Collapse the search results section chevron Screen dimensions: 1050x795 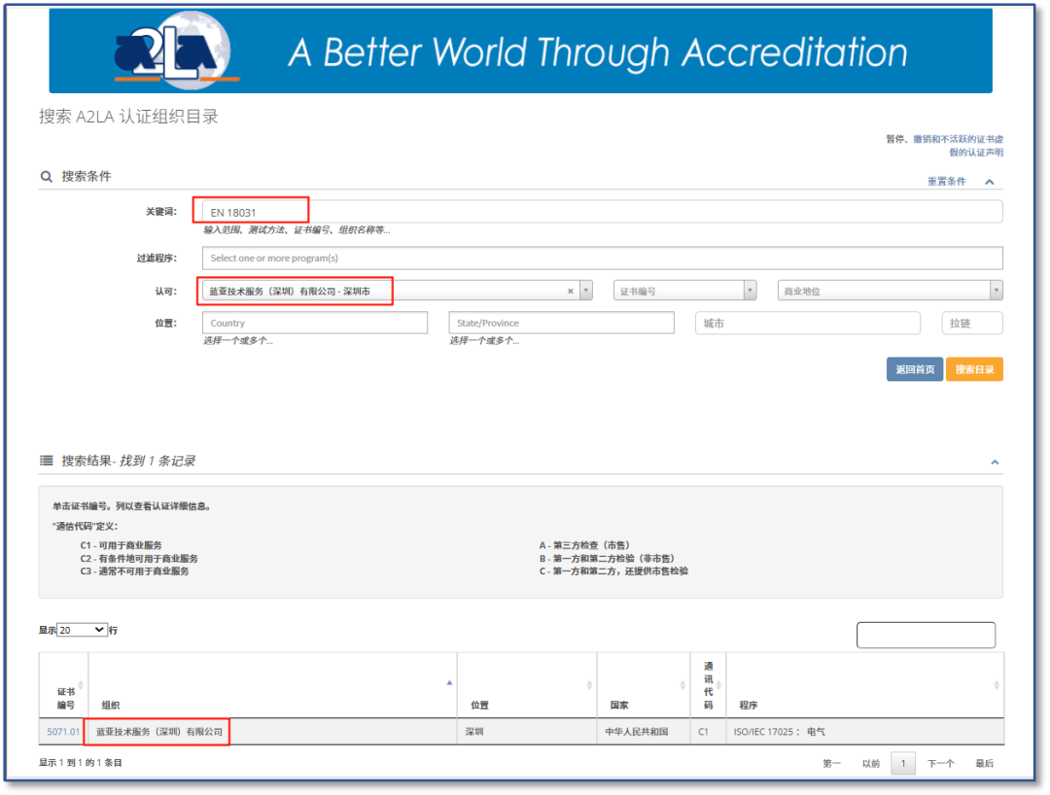tap(996, 463)
